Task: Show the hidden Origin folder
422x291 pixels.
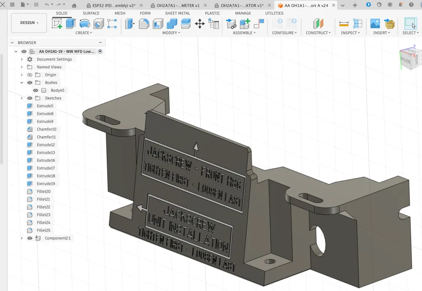Action: (30, 75)
